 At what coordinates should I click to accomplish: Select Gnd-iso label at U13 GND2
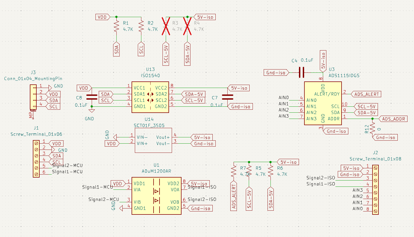240,107
